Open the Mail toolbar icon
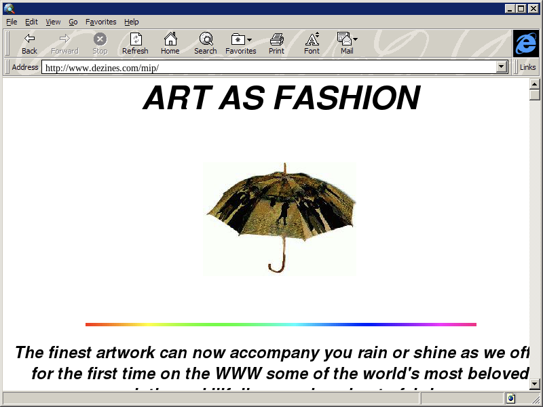 click(x=344, y=39)
